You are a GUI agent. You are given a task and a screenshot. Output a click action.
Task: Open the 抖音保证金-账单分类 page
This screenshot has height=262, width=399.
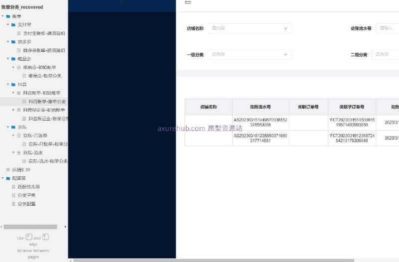48,119
